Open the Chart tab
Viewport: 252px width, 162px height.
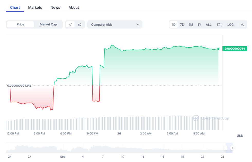click(15, 7)
